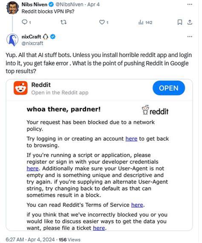Click the tweet timestamp 6:27 AM Apr 4, 2024
The image size is (202, 243).
(30, 240)
